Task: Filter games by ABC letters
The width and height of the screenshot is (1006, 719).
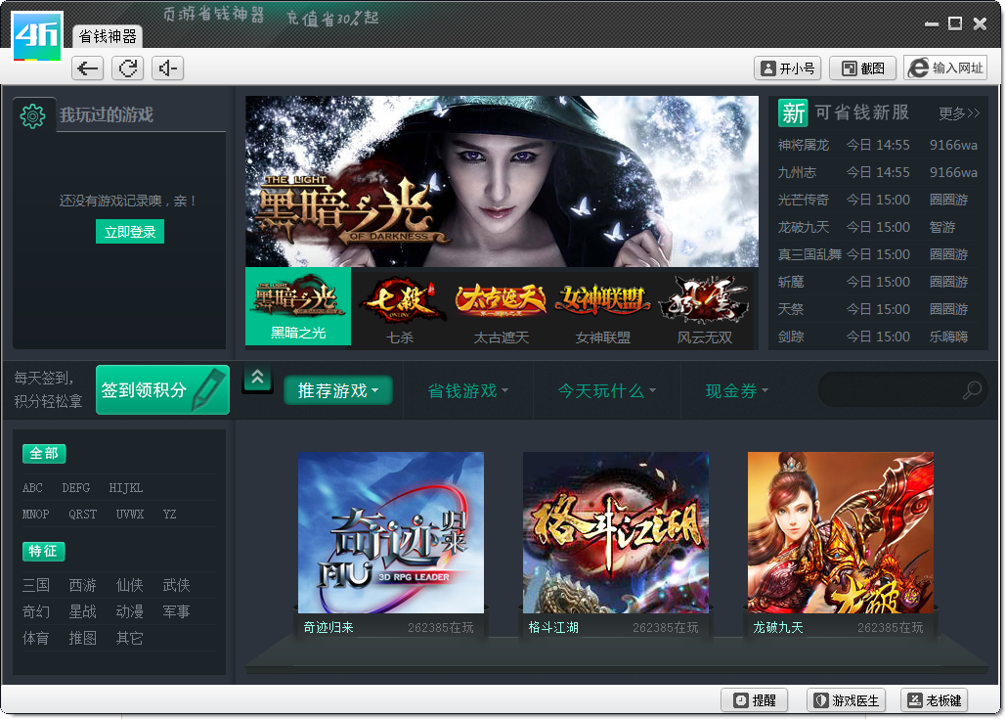Action: (32, 488)
